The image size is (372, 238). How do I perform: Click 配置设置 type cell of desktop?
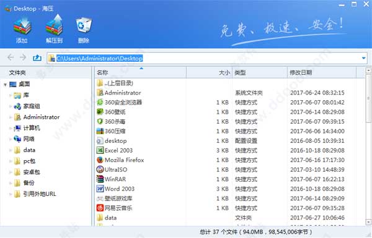(x=246, y=141)
